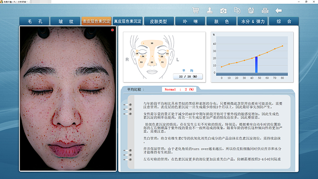The image size is (318, 179).
Task: Open the 肤色 tab
Action: click(x=221, y=21)
